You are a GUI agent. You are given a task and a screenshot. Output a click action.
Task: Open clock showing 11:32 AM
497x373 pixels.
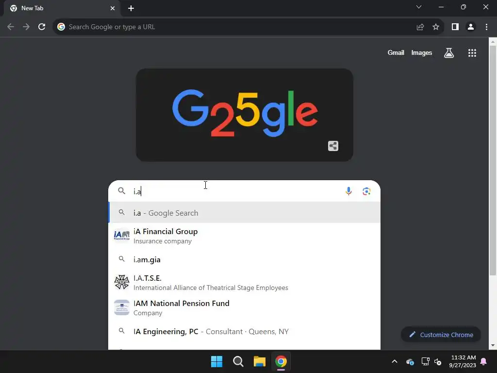(463, 361)
